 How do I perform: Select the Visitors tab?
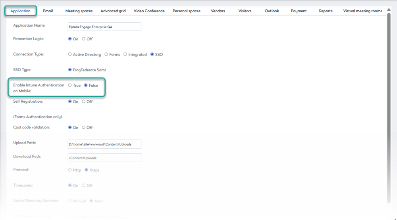pyautogui.click(x=245, y=11)
